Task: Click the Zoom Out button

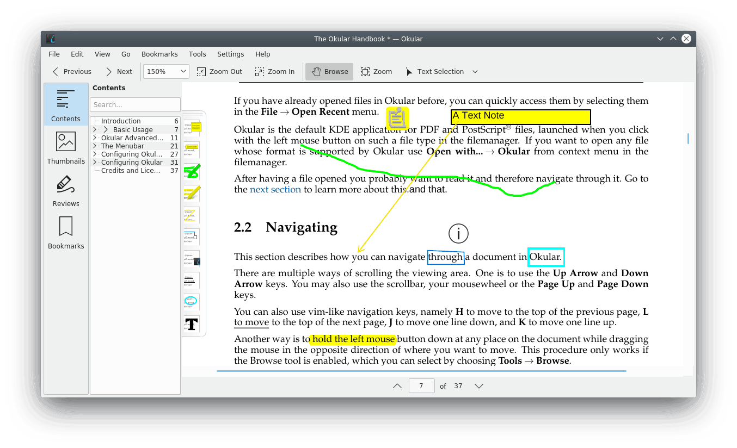Action: click(x=219, y=72)
